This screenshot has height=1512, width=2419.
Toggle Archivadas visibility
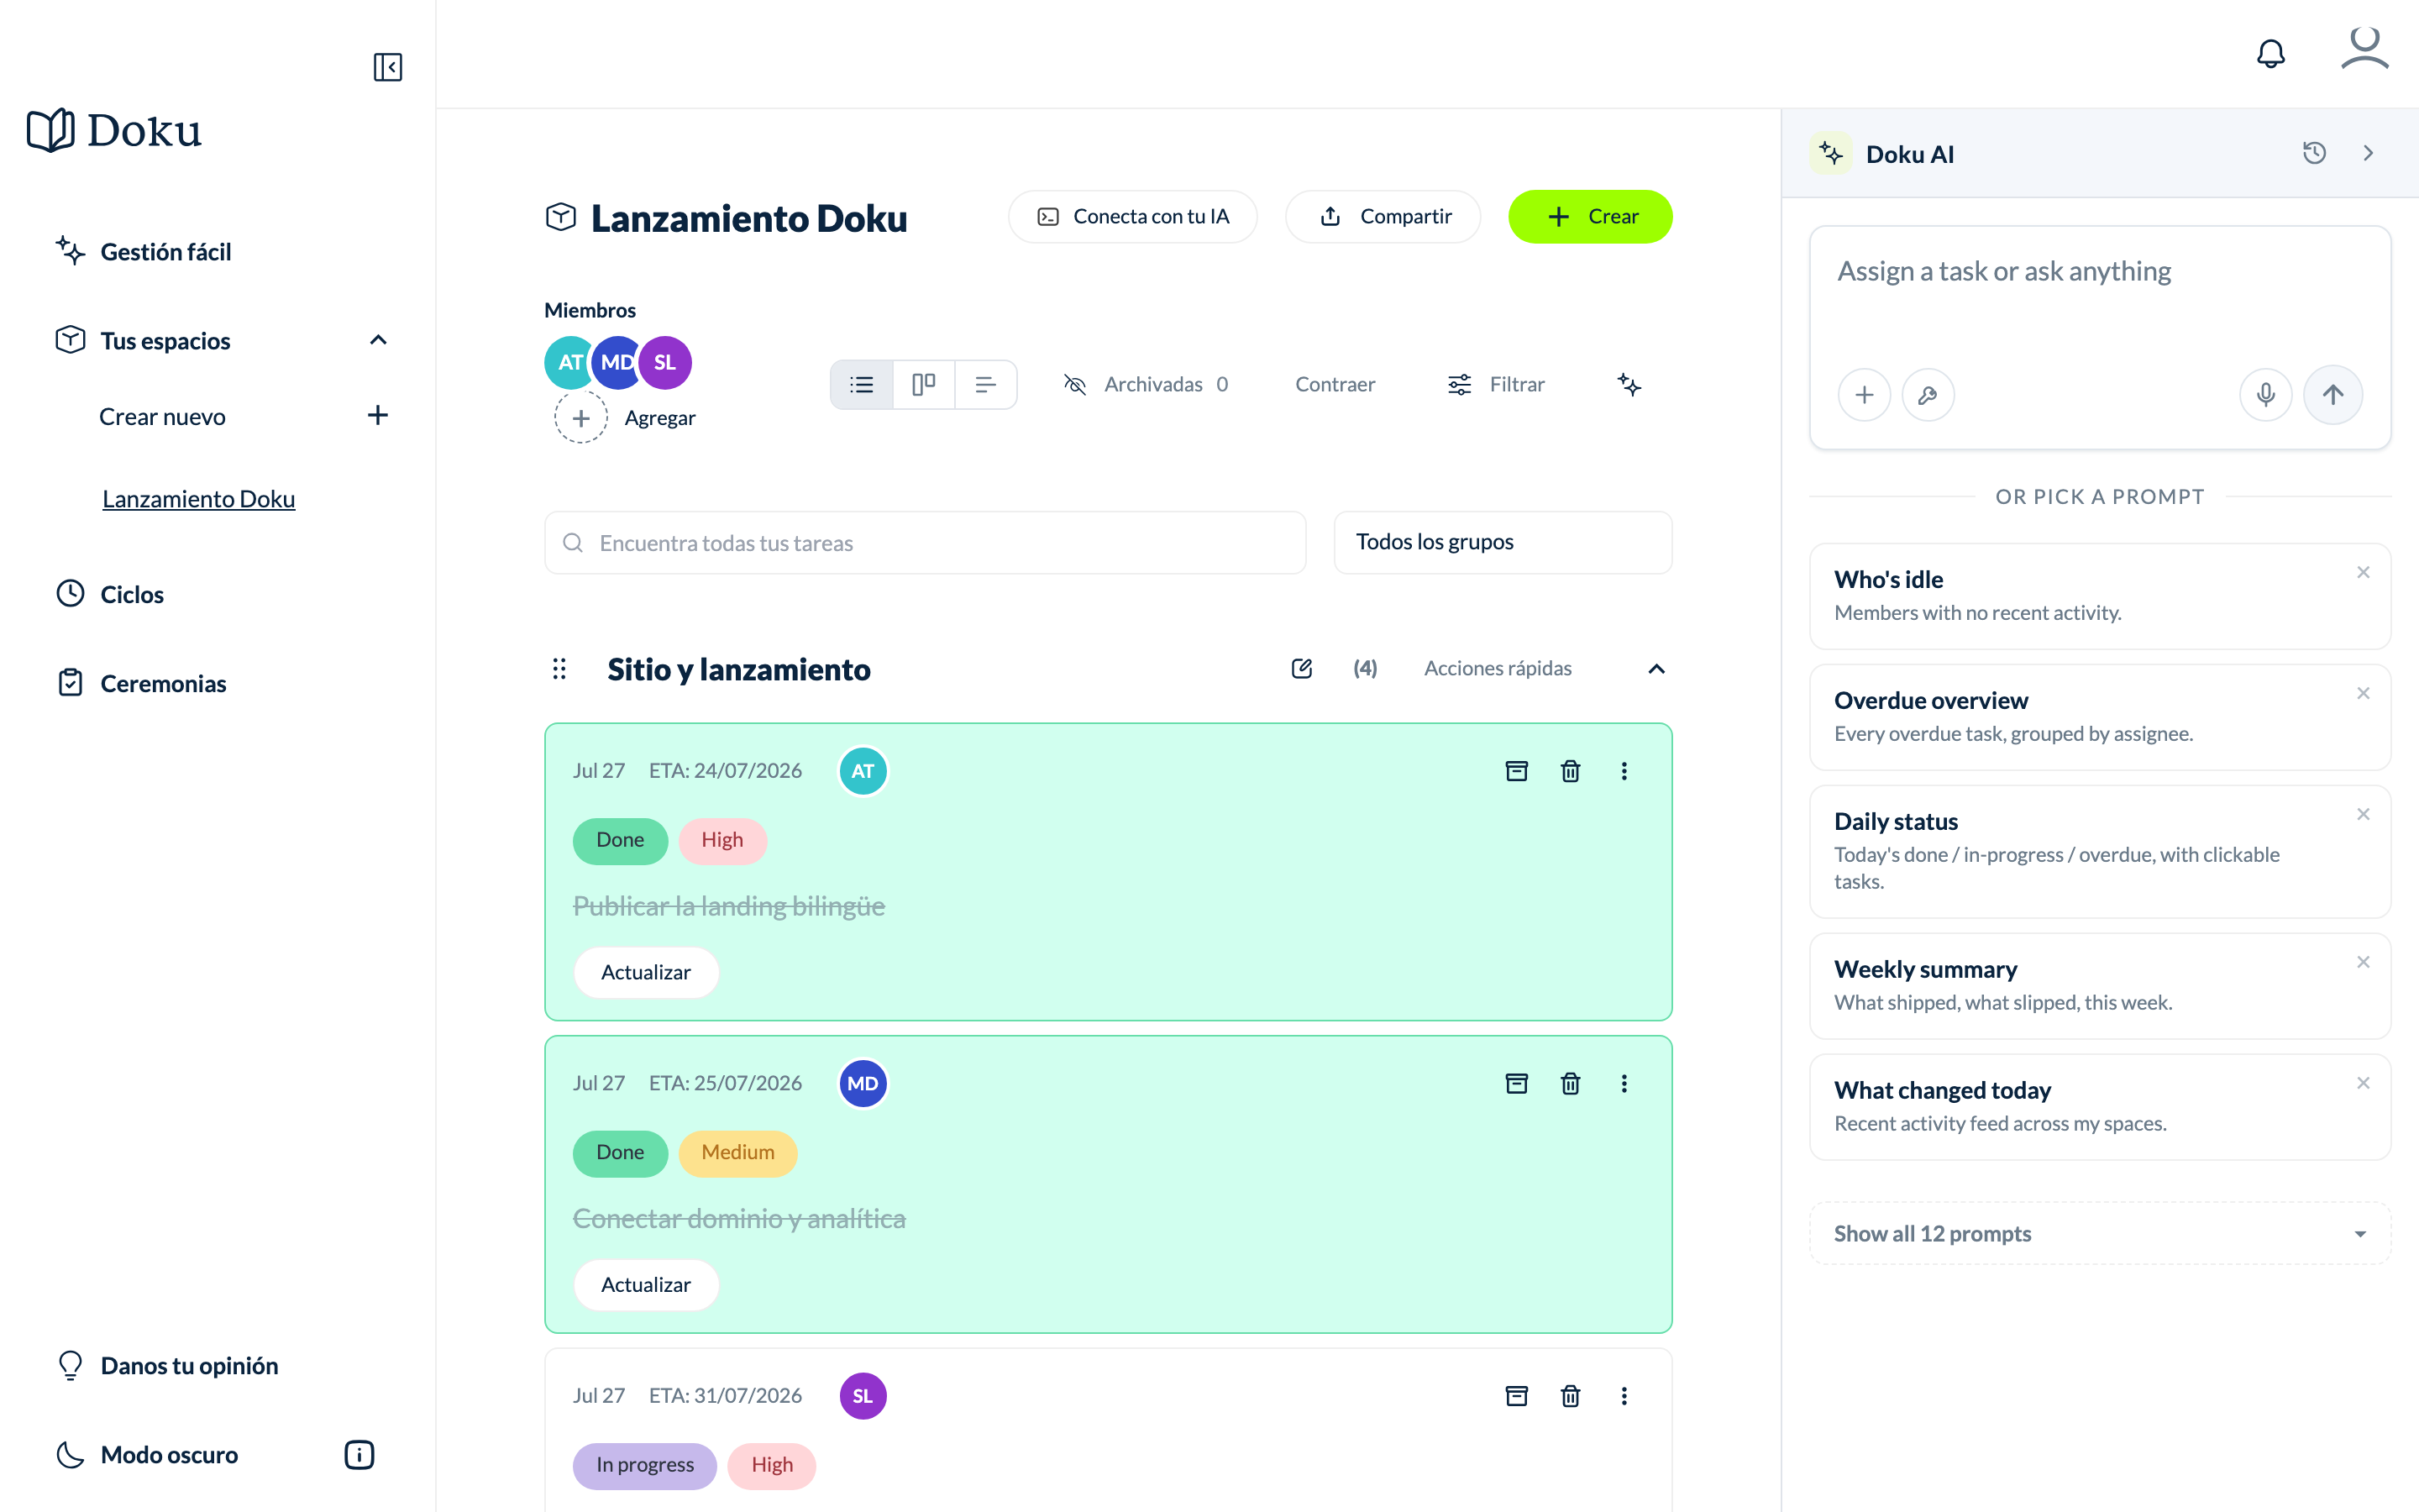click(x=1146, y=384)
